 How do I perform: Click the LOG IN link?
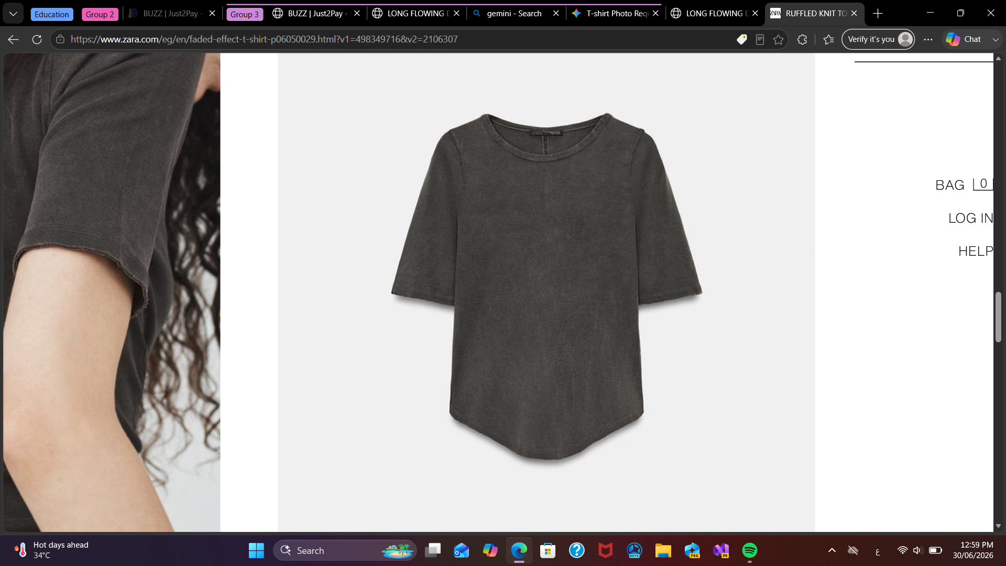pos(970,218)
